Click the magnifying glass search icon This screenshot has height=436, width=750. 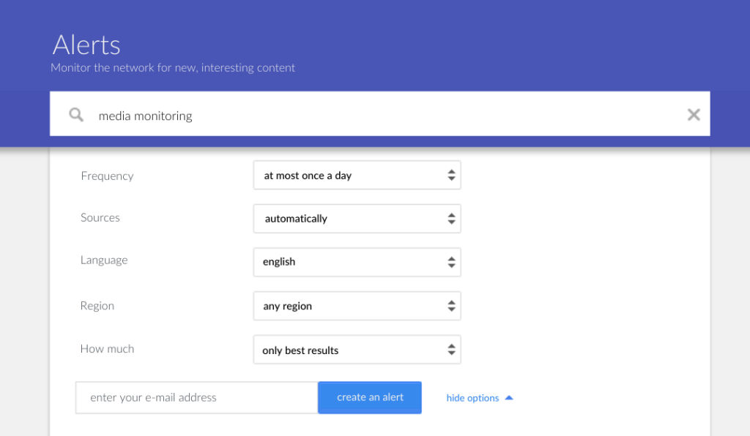76,115
